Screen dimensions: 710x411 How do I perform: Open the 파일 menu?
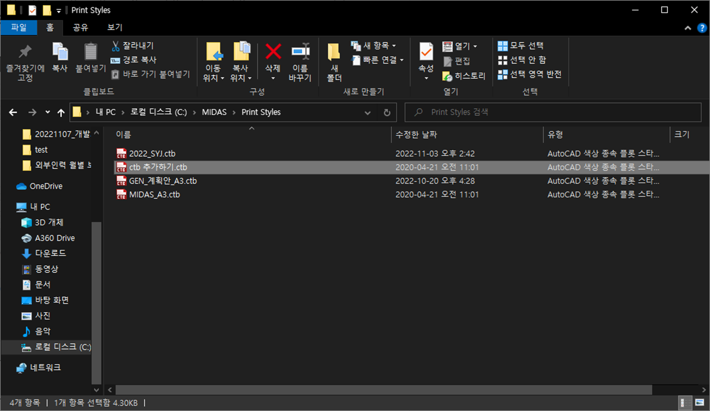pos(19,27)
